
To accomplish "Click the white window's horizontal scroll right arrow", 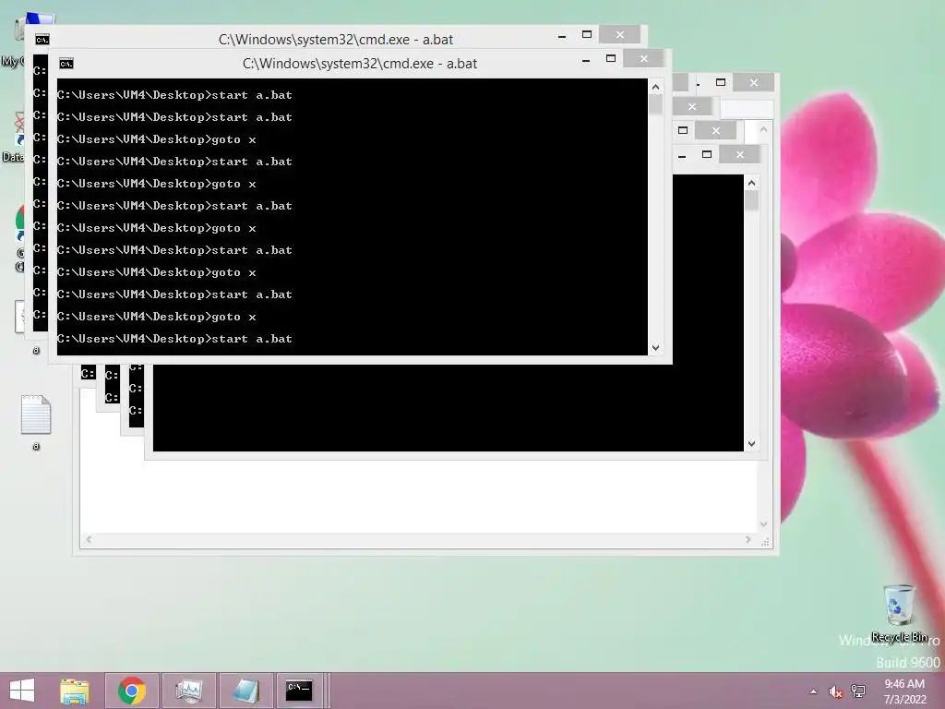I will (x=748, y=539).
